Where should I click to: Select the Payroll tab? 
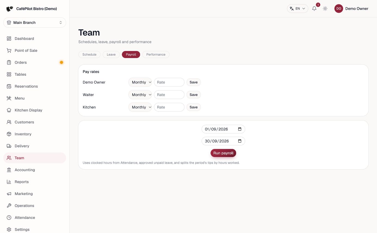(x=131, y=55)
